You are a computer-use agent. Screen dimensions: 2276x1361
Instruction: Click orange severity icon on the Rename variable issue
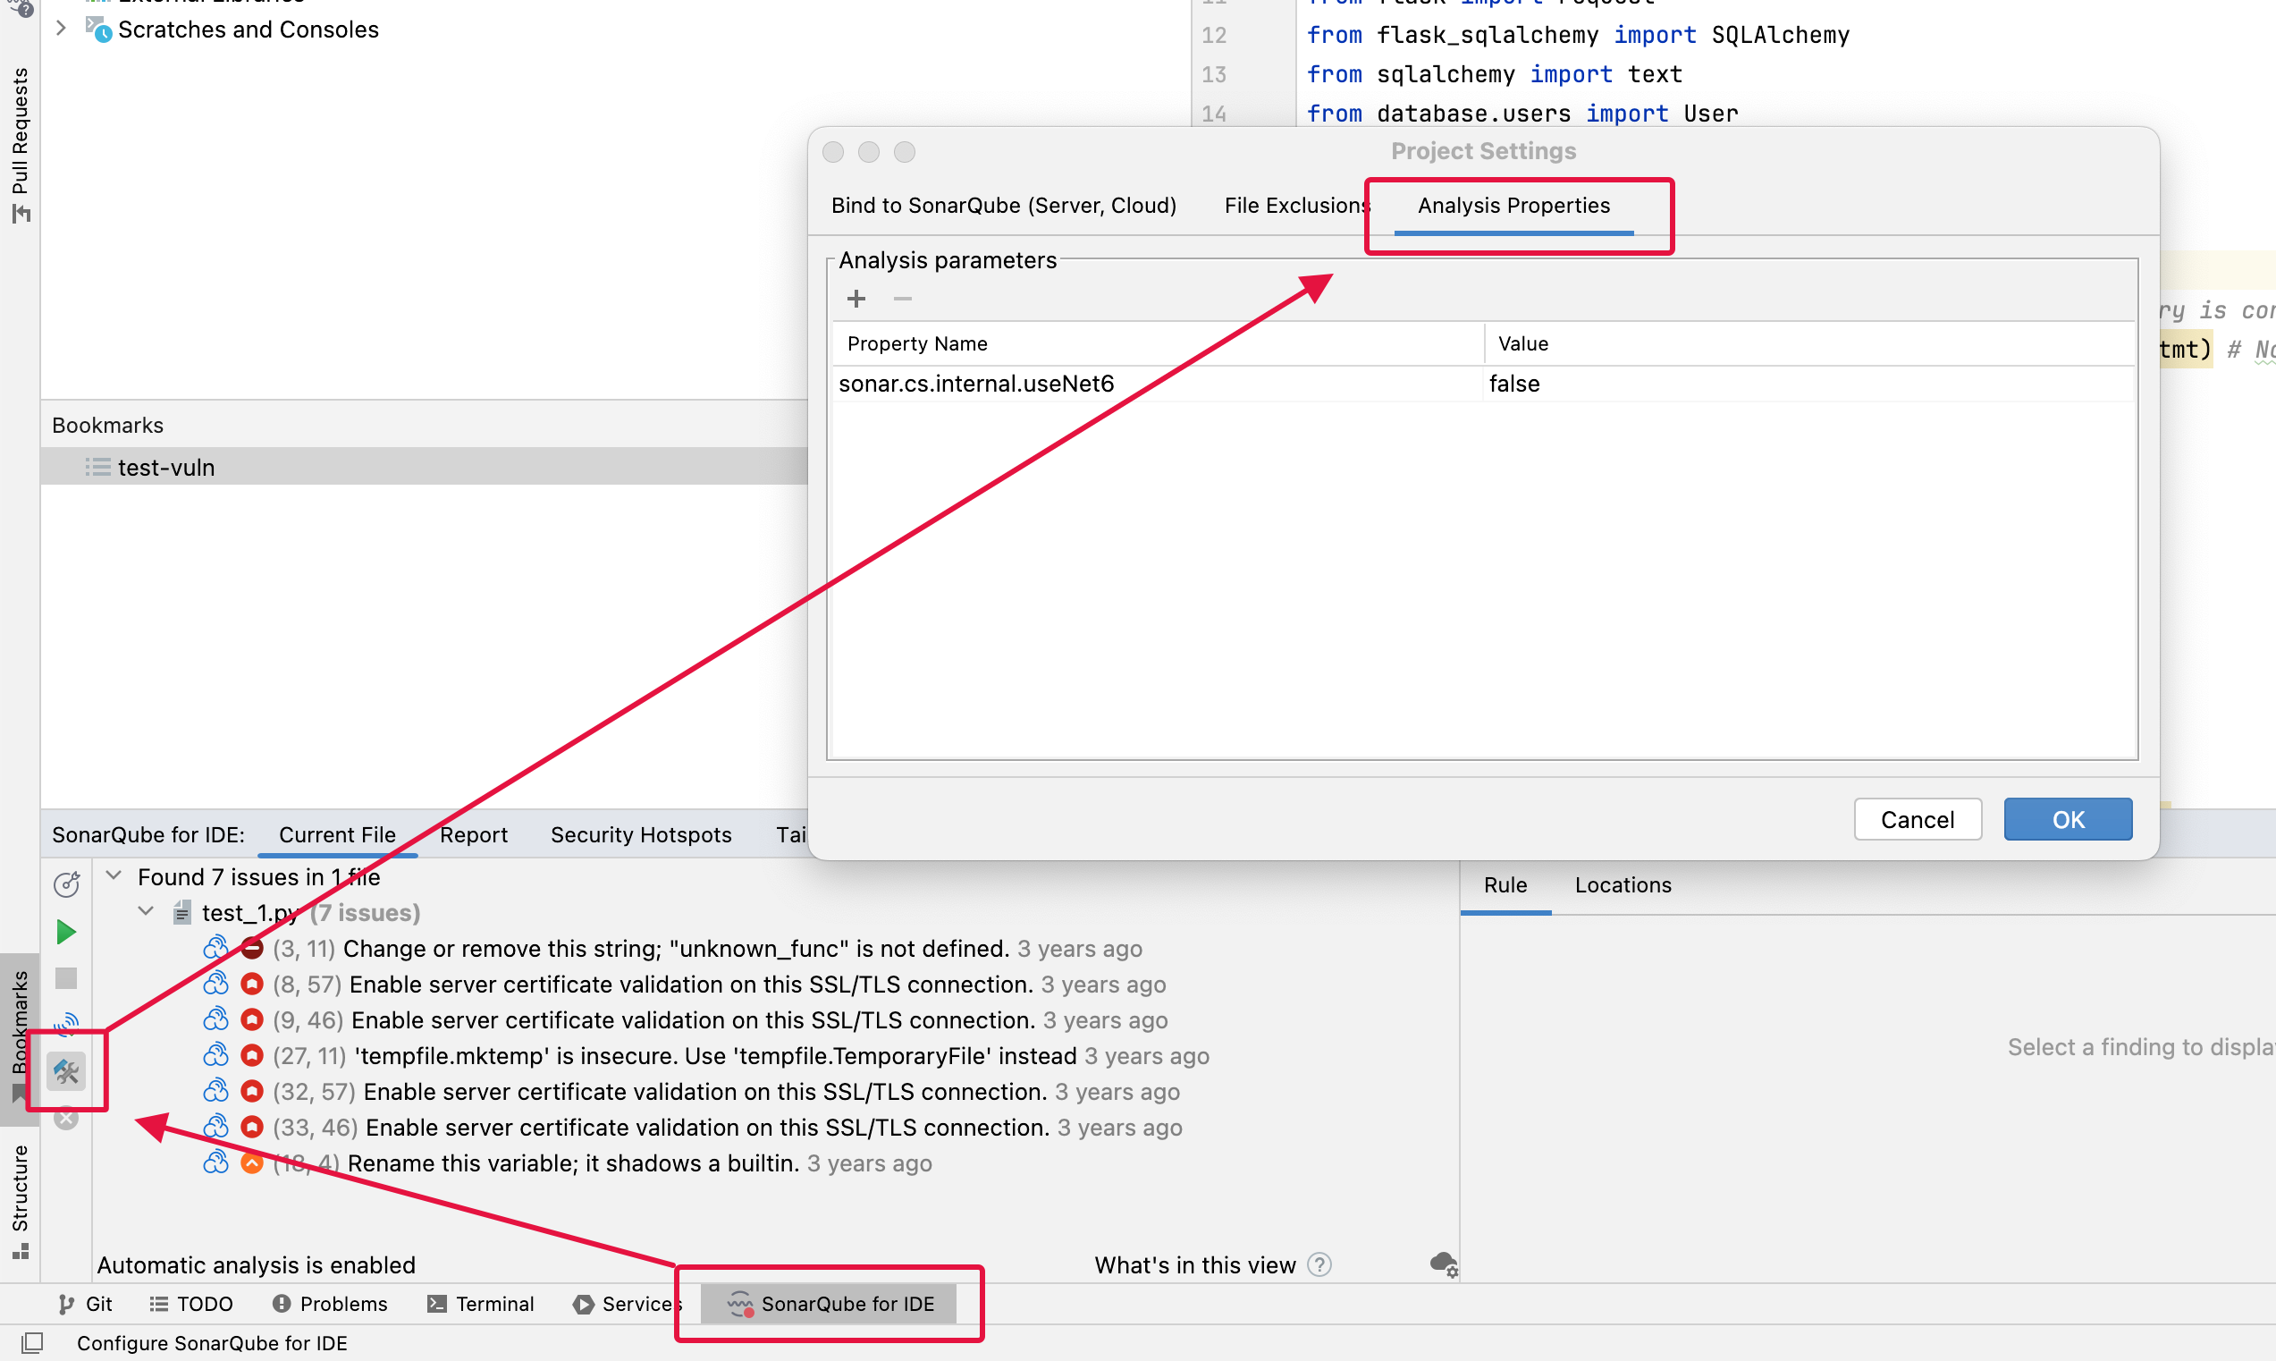[x=252, y=1162]
